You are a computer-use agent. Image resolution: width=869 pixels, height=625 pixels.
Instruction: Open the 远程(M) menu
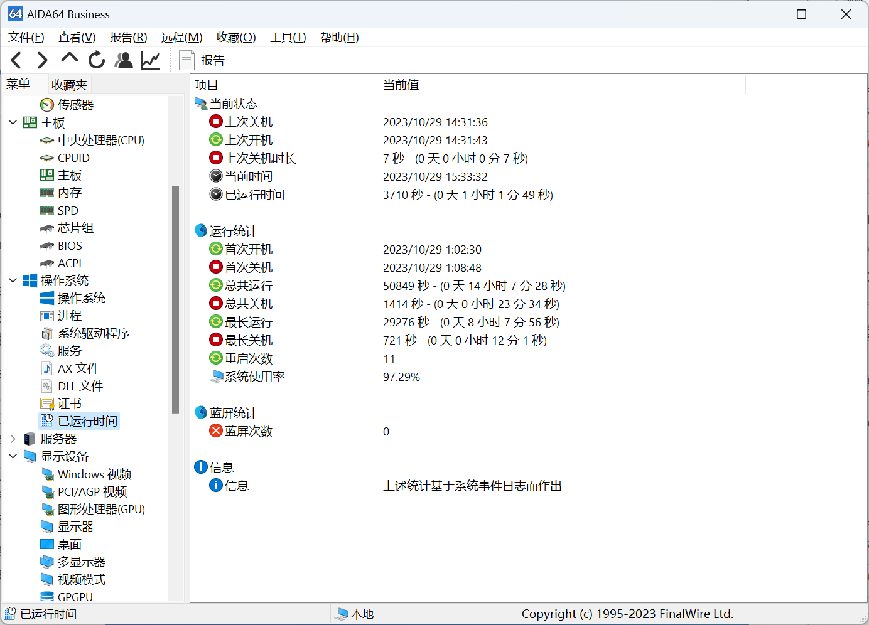click(182, 38)
